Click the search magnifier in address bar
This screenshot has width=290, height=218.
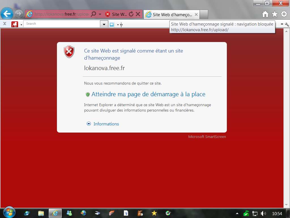coord(93,14)
